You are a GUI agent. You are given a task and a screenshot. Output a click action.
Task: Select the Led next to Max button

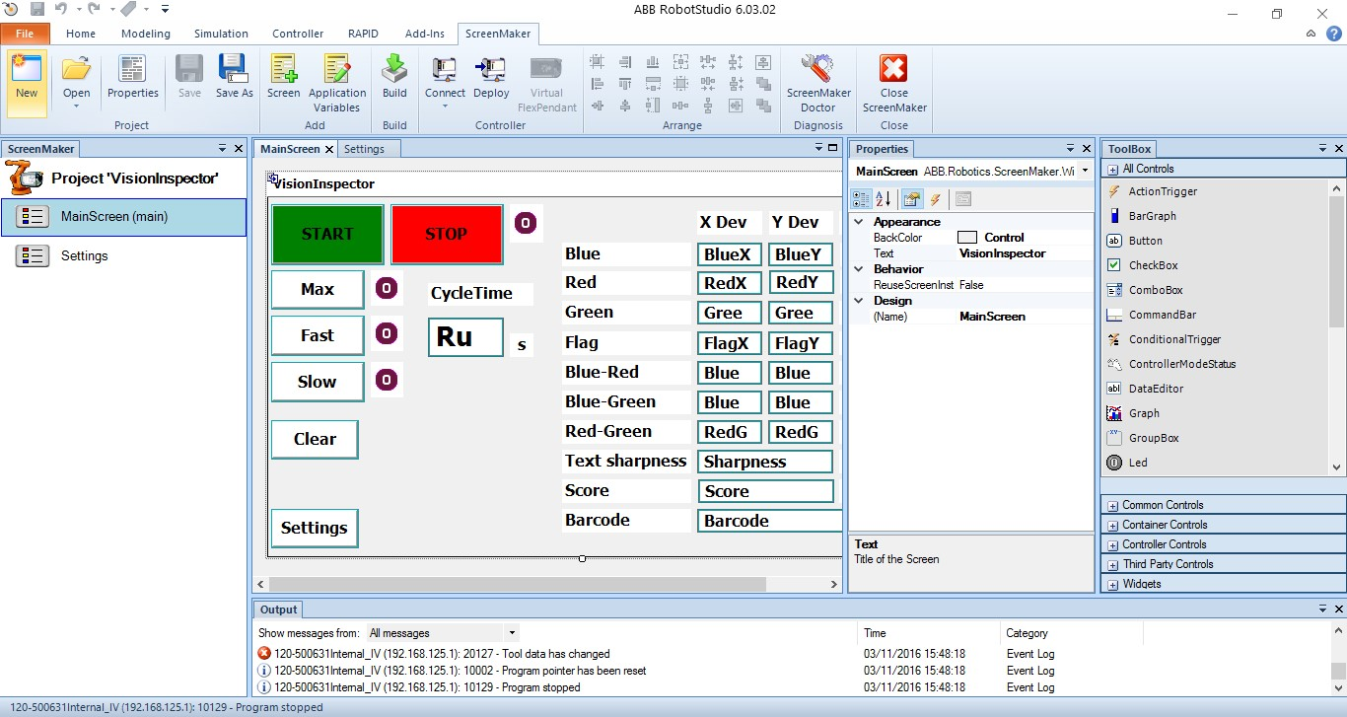point(388,289)
